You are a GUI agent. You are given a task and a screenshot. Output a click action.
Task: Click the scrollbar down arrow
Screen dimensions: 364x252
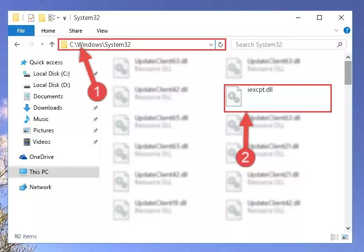point(348,228)
